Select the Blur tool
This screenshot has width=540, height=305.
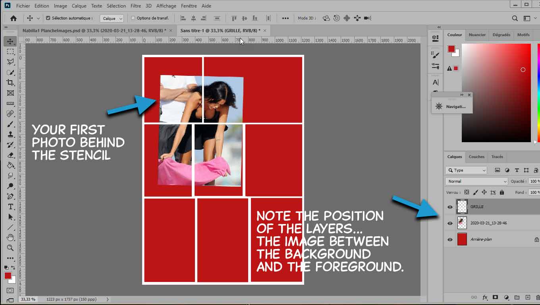(x=10, y=176)
